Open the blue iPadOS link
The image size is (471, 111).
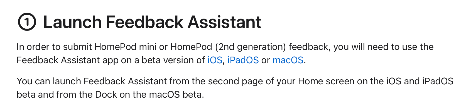tap(243, 60)
